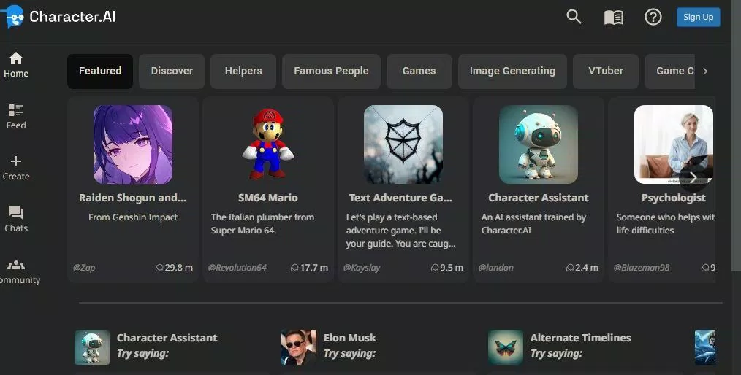This screenshot has height=375, width=741.
Task: Click the search magnifier icon
Action: tap(574, 17)
